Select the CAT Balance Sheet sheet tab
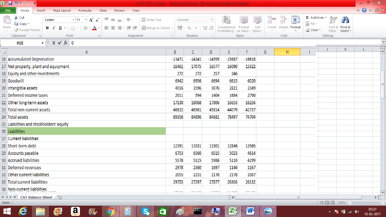386x217 pixels. [x=36, y=197]
